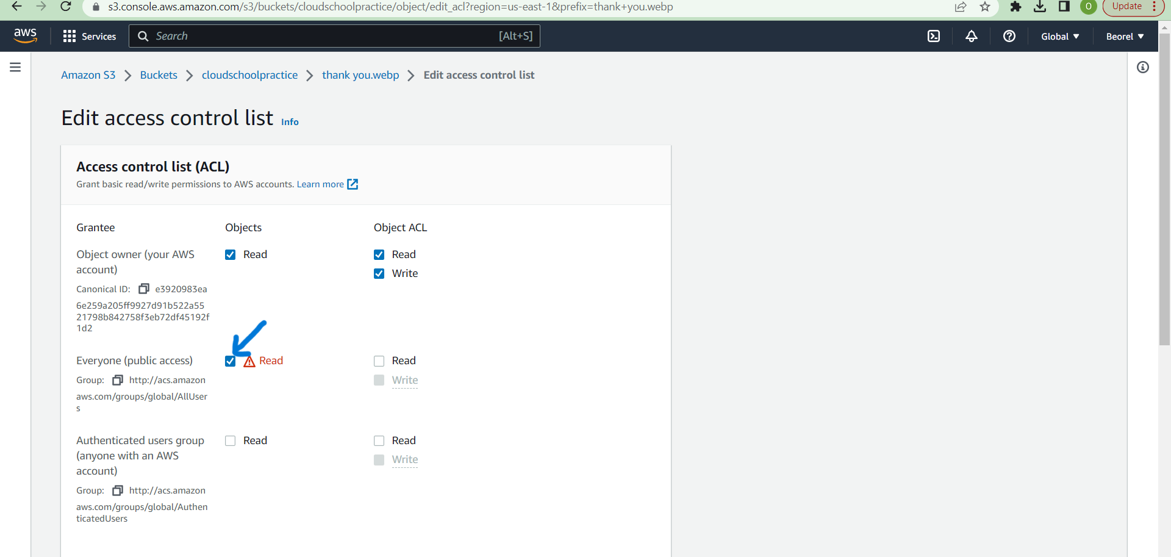Click the padlock site info icon
This screenshot has height=557, width=1171.
pos(96,7)
